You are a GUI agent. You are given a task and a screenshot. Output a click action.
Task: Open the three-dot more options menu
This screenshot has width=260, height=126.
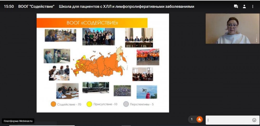253,6
